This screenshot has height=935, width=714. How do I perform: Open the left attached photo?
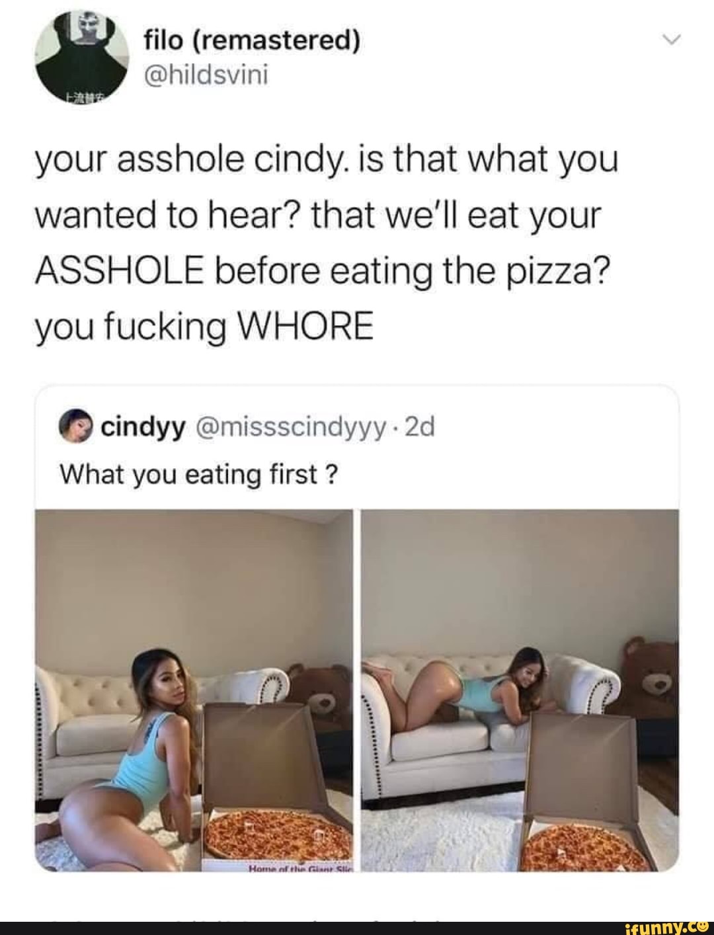coord(196,690)
